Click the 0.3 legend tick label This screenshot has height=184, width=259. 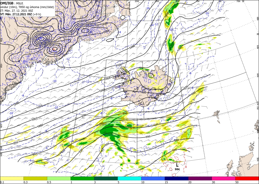tap(25, 182)
